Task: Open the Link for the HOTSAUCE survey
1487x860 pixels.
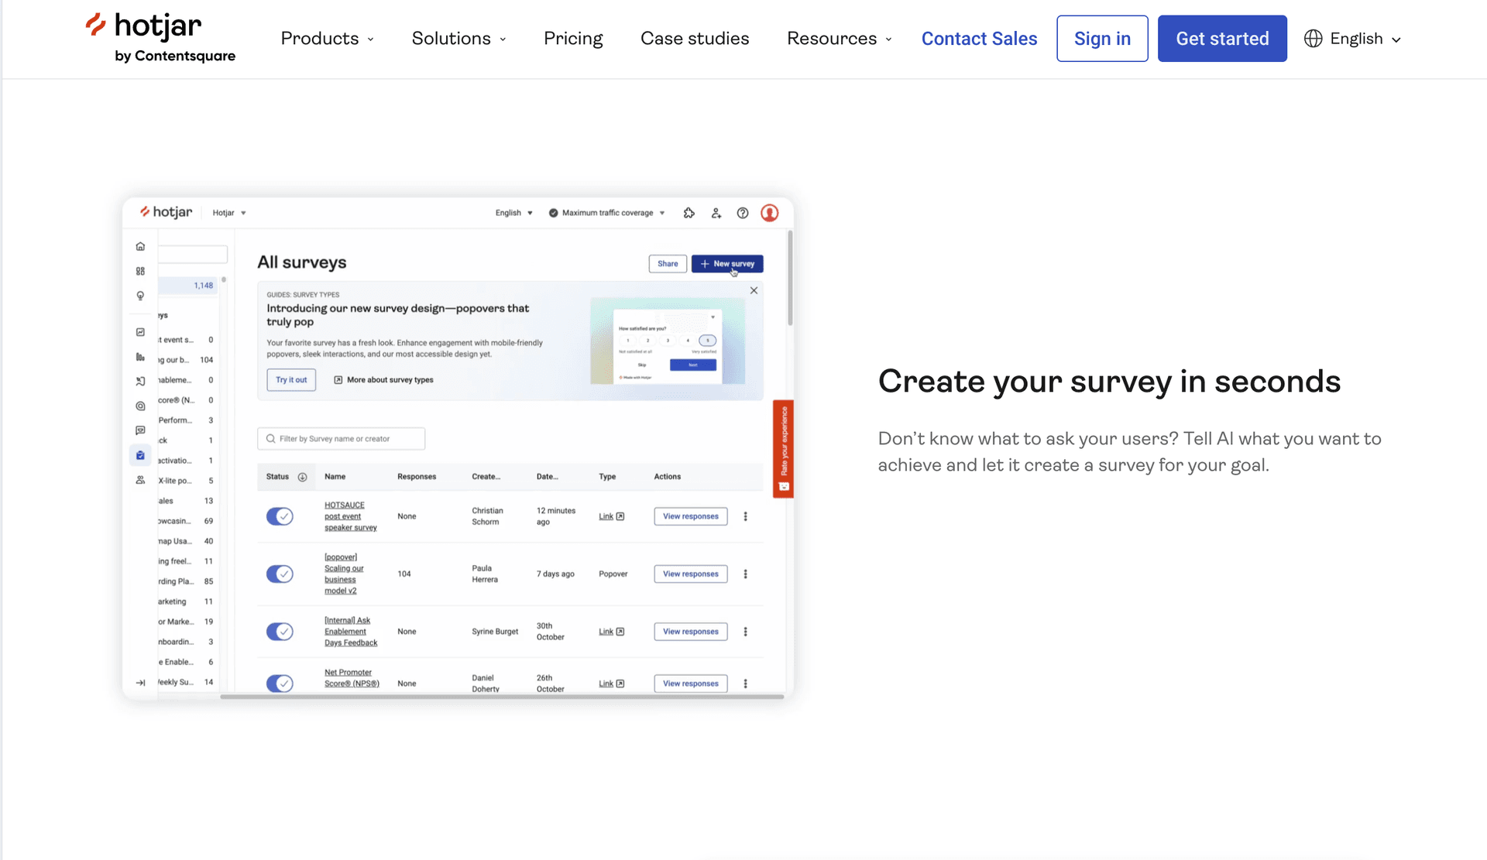Action: pyautogui.click(x=611, y=516)
